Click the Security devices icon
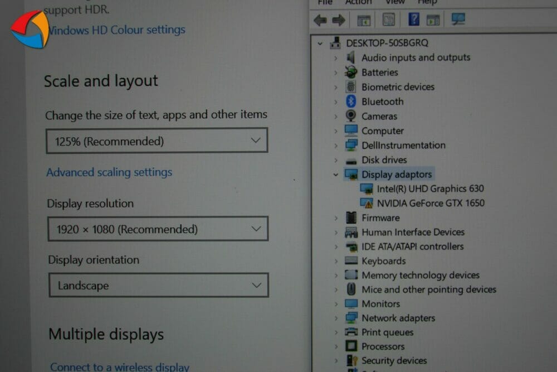 (x=351, y=360)
